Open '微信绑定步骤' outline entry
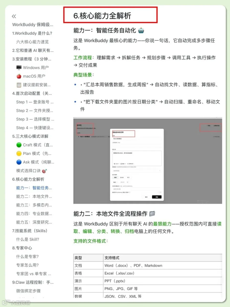Image resolution: width=230 pixels, height=307 pixels. tap(28, 291)
